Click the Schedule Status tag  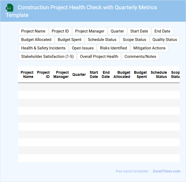coord(102,40)
